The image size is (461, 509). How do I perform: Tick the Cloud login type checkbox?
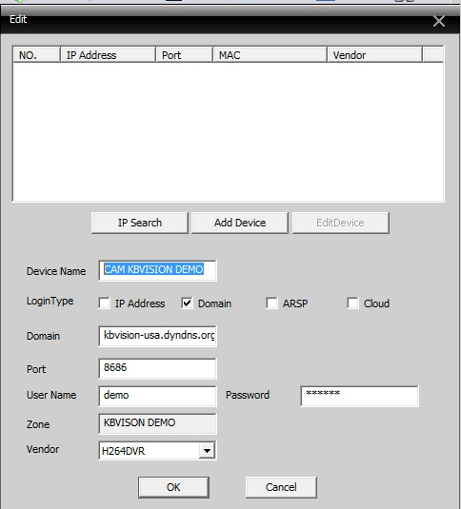tap(352, 303)
